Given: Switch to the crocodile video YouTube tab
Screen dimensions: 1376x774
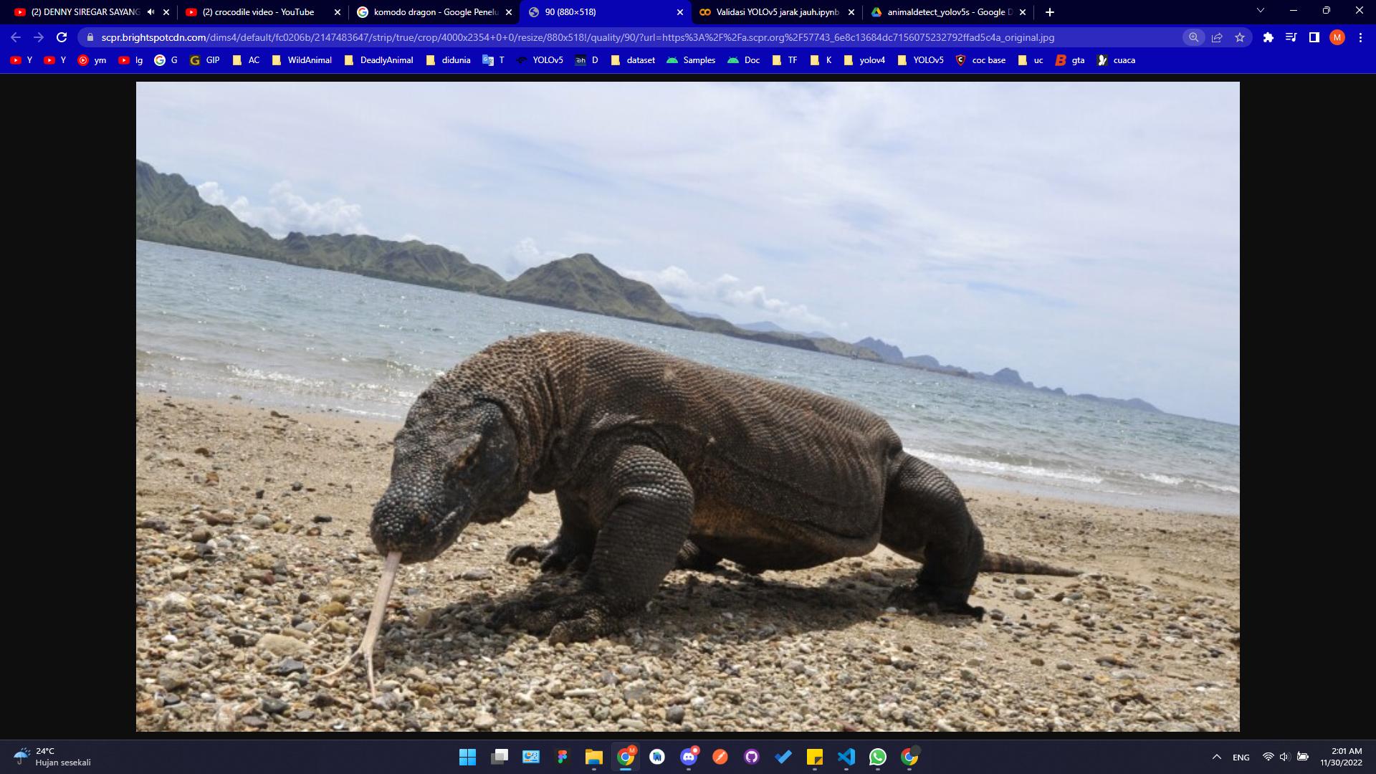Looking at the screenshot, I should point(258,12).
